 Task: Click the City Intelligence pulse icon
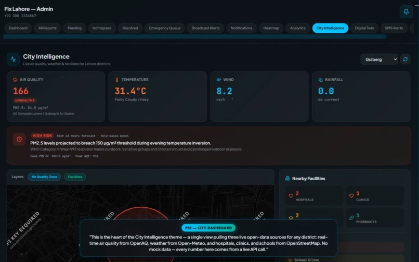[13, 59]
